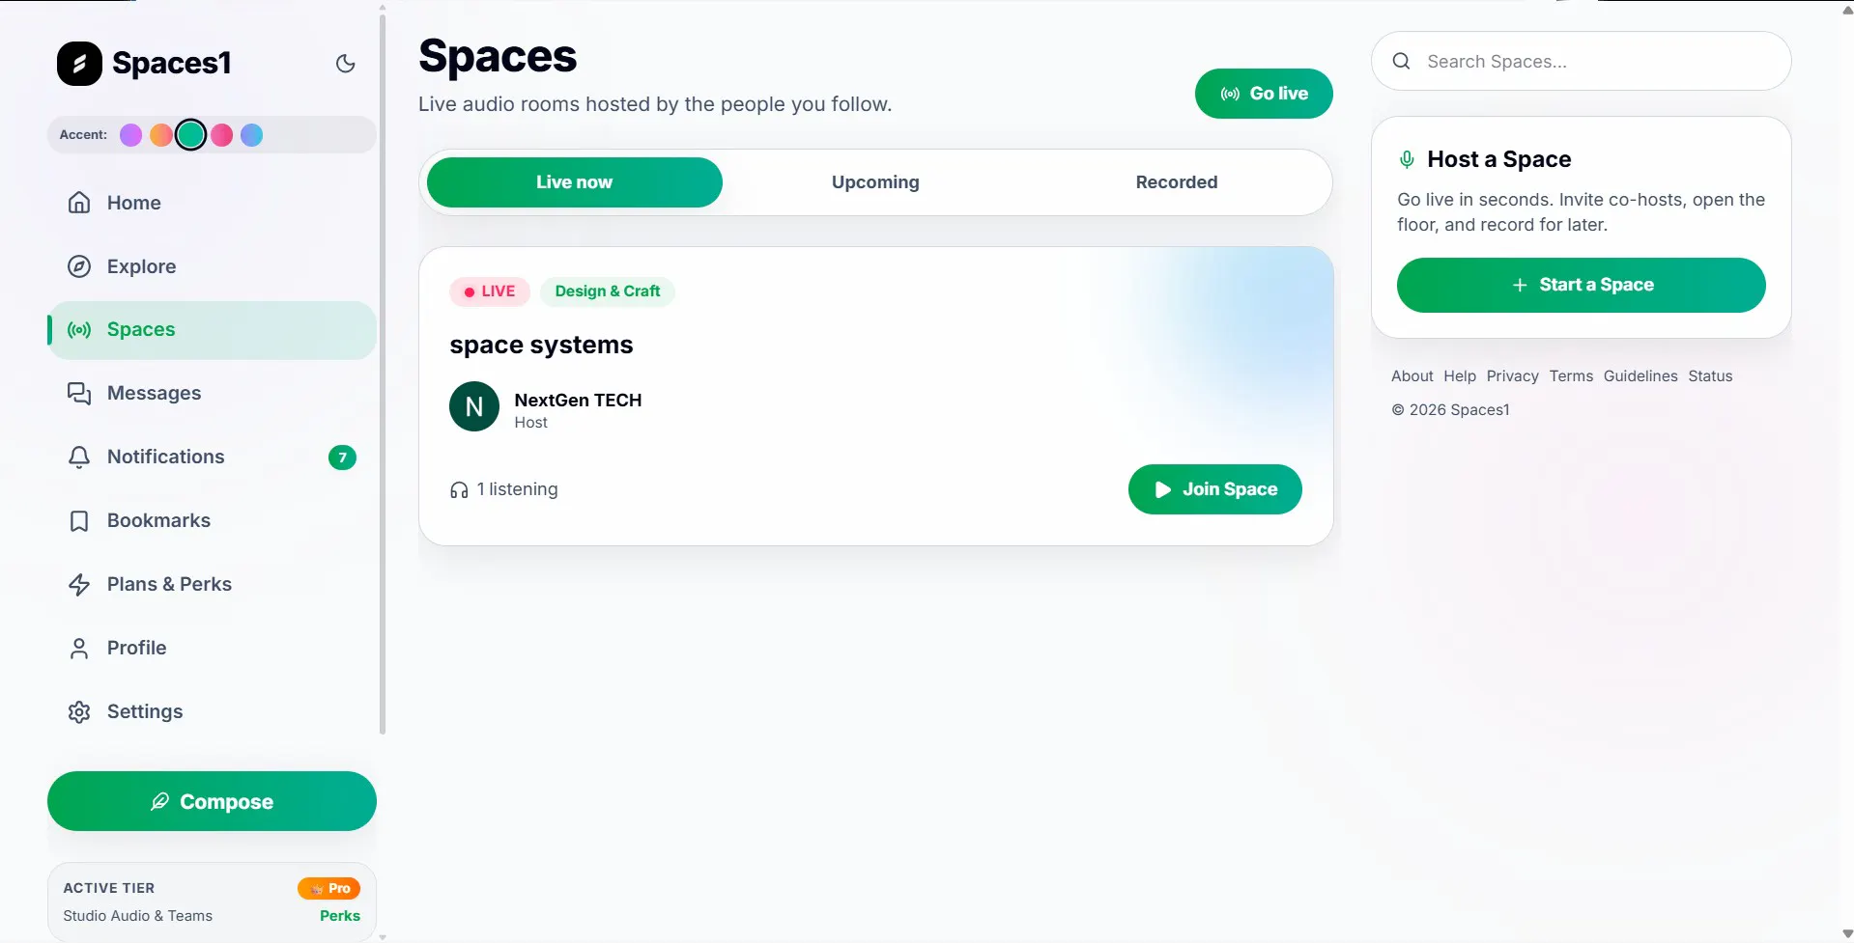Pick the blue accent swatch
This screenshot has height=943, width=1854.
251,135
